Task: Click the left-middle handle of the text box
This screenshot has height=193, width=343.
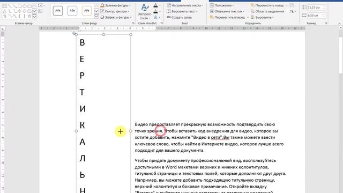Action: click(76, 131)
